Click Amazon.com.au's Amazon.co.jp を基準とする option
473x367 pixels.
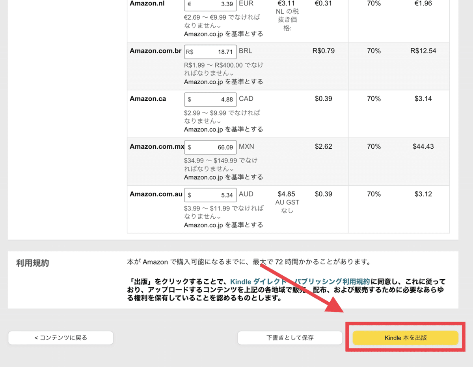point(223,225)
